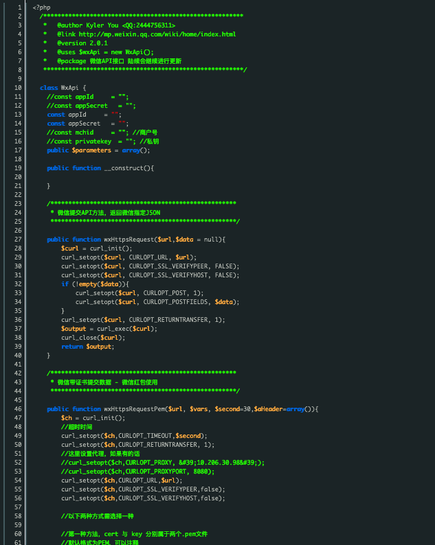Click the mp.weixin.qq.com URL in the @link comment

click(x=157, y=34)
